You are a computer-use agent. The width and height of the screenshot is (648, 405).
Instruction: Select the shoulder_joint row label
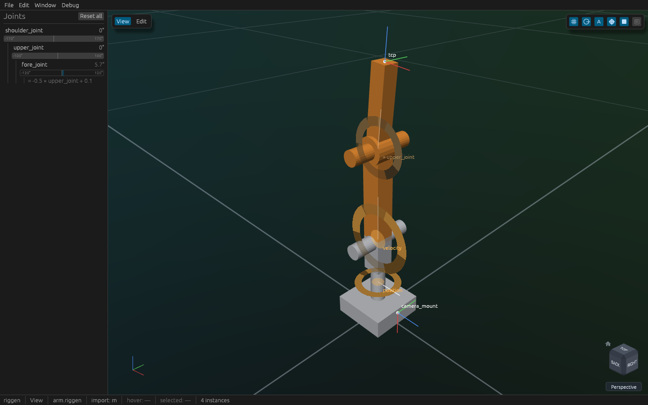pyautogui.click(x=24, y=31)
